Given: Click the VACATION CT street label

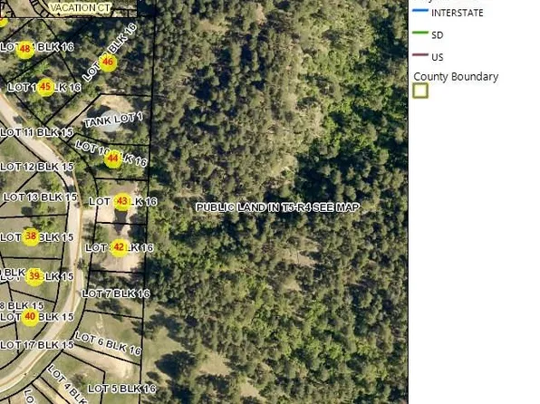Looking at the screenshot, I should pyautogui.click(x=81, y=7).
